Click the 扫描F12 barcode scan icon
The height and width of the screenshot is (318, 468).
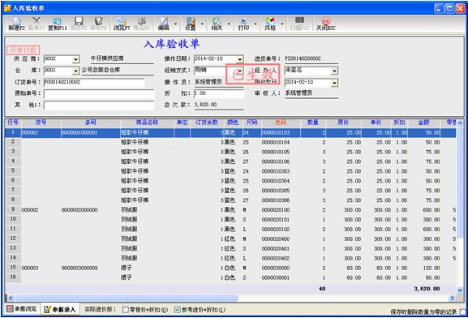(x=299, y=24)
